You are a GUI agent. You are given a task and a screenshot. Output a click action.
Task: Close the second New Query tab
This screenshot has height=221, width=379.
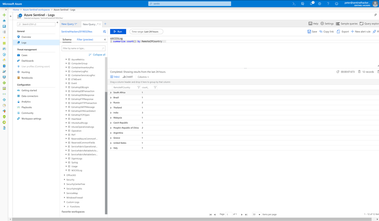pos(100,24)
